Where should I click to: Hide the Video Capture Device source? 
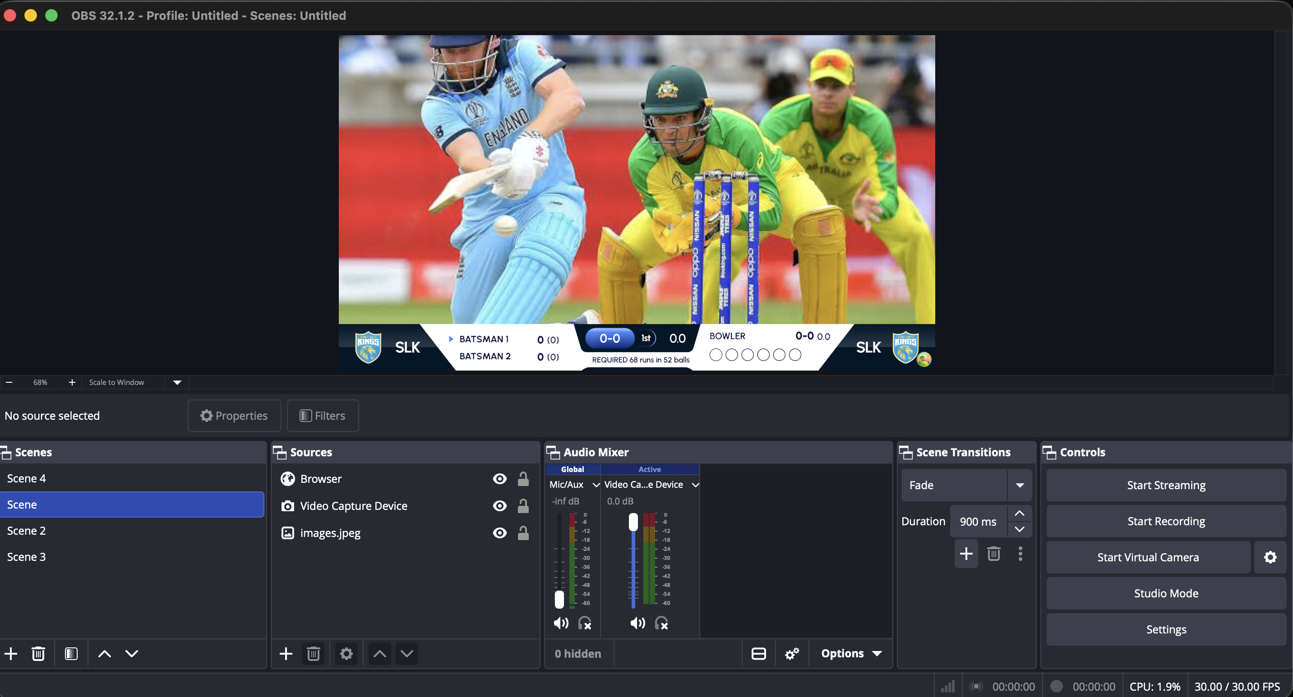point(499,506)
